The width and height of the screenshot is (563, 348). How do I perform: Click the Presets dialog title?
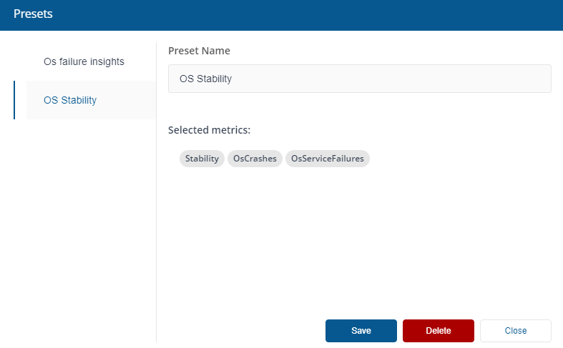[33, 14]
